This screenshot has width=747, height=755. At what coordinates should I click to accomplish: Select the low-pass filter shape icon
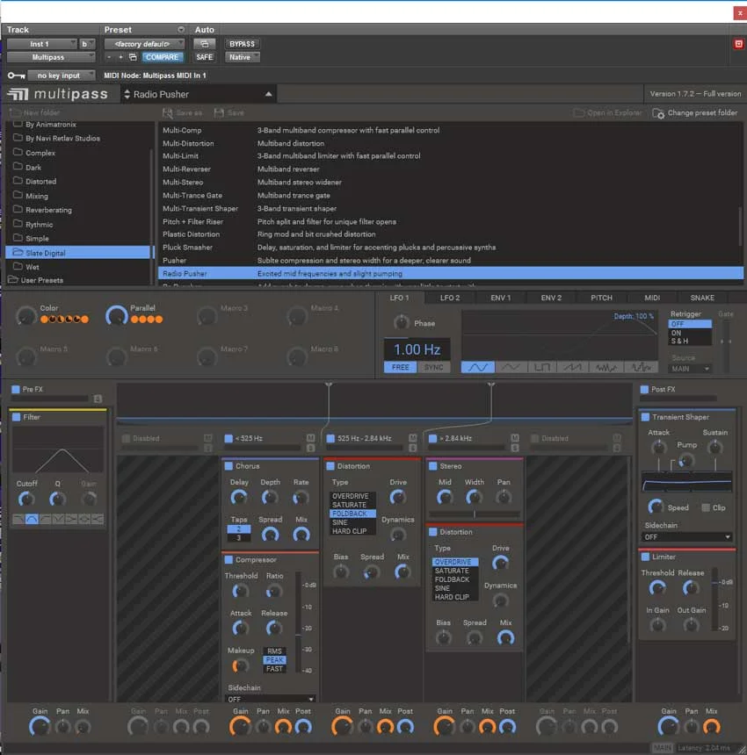pos(18,519)
